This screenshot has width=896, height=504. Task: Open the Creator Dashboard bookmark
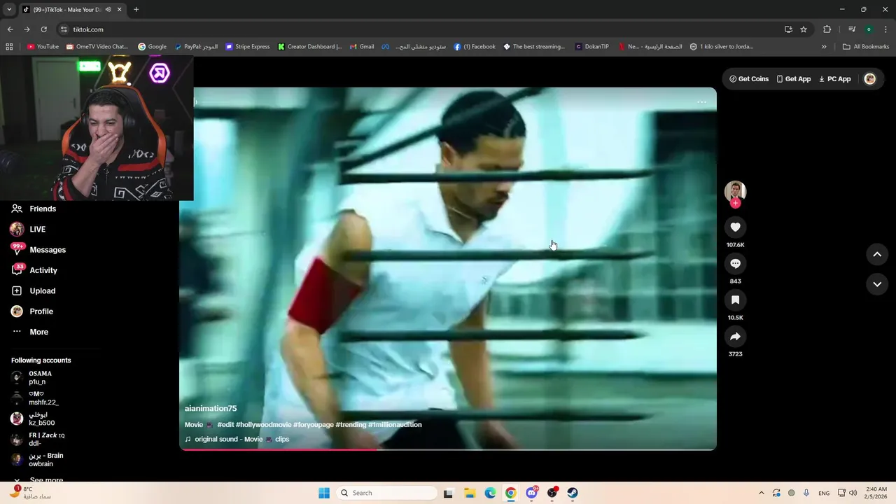309,47
